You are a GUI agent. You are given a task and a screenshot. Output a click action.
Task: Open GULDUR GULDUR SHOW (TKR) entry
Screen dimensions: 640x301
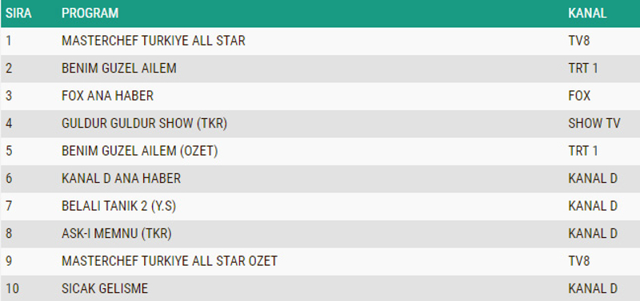144,123
